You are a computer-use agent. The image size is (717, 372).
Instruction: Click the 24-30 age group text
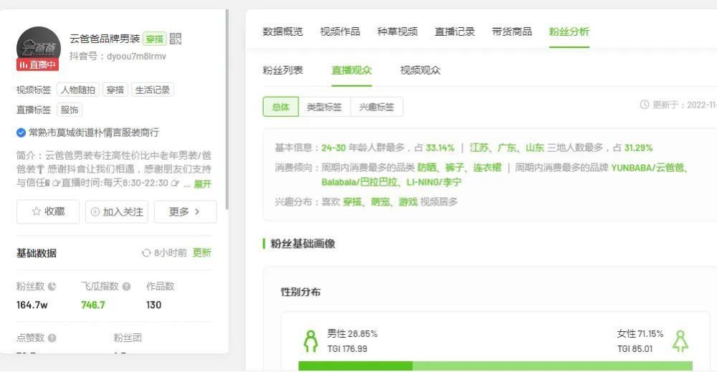(x=333, y=148)
